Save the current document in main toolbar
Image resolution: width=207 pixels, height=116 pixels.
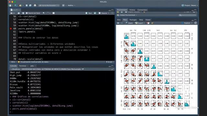click(x=27, y=5)
